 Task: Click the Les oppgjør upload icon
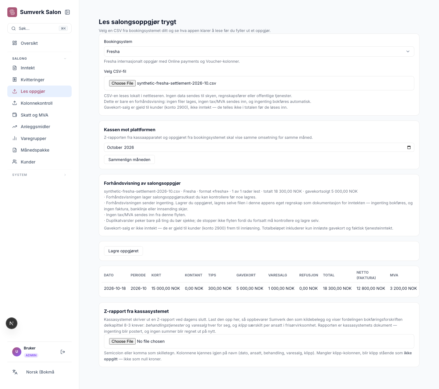click(15, 91)
